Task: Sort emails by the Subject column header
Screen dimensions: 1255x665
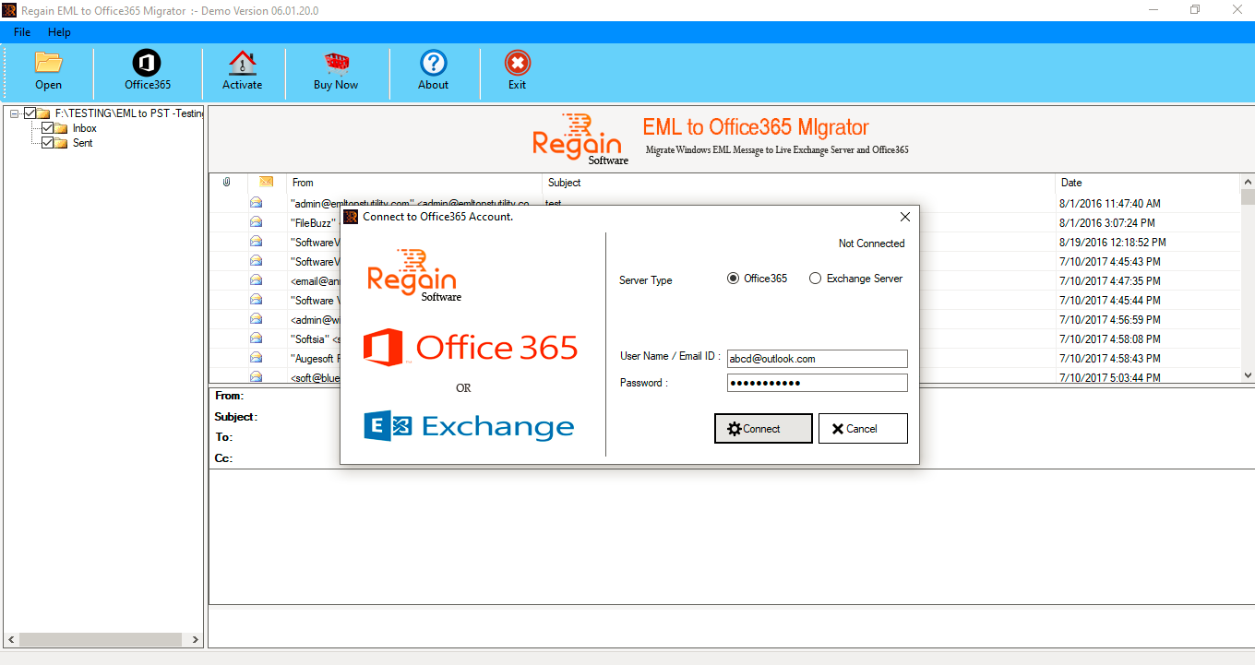Action: pos(798,183)
